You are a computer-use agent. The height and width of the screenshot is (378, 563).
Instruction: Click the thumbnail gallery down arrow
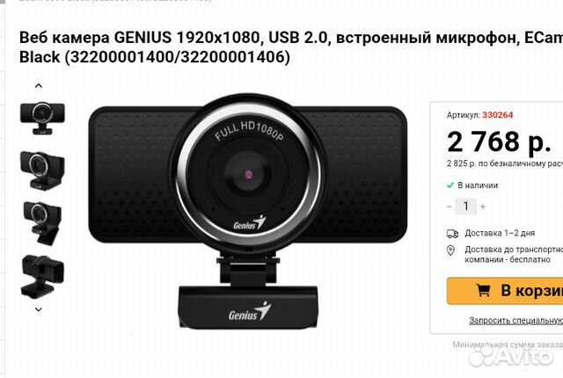tap(39, 309)
